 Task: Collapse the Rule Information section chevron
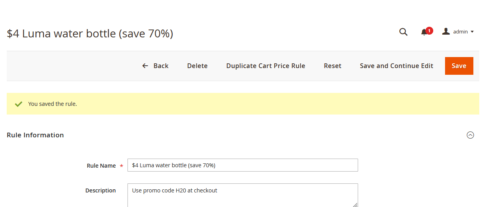tap(470, 135)
